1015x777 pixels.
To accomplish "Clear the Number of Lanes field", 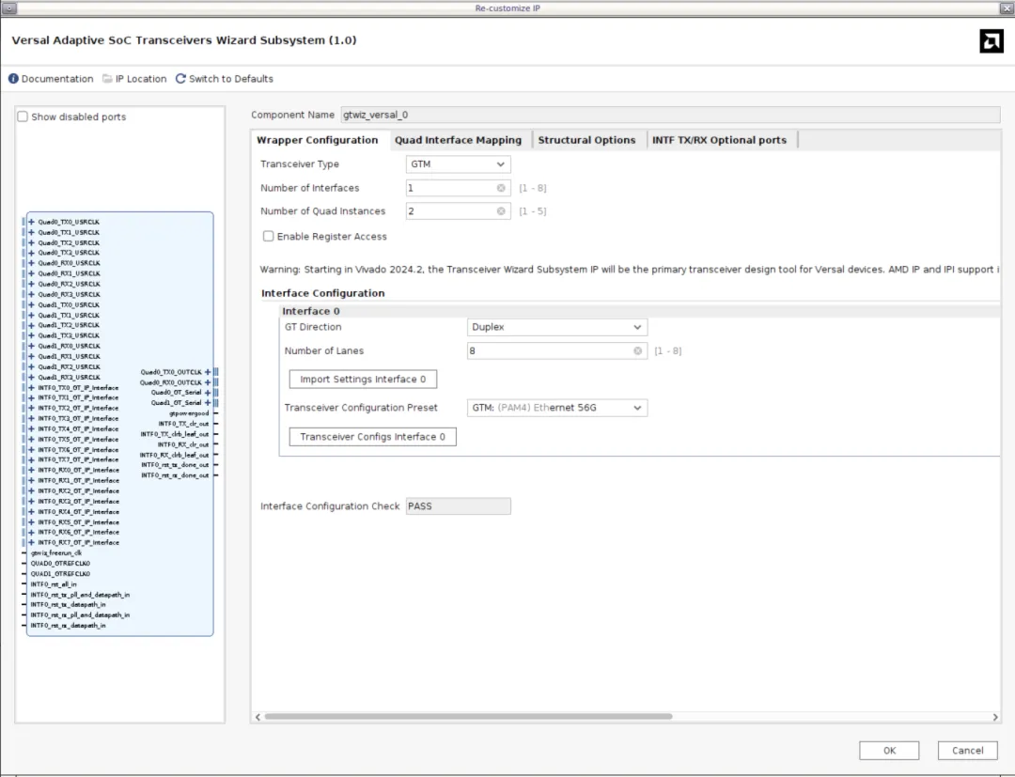I will (x=637, y=350).
